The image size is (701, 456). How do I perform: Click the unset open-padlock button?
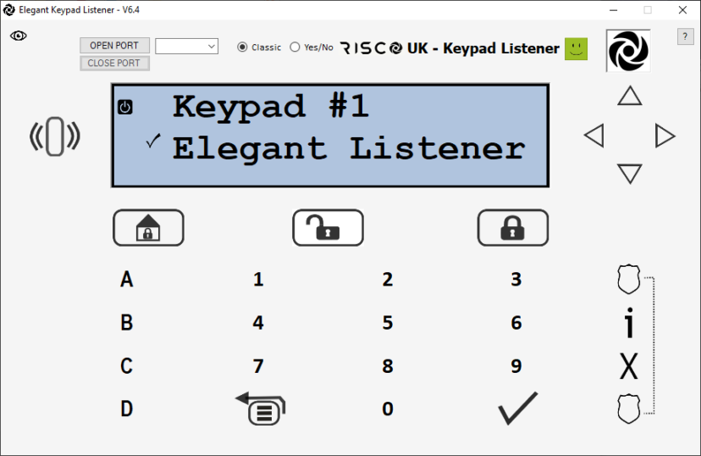(x=328, y=228)
